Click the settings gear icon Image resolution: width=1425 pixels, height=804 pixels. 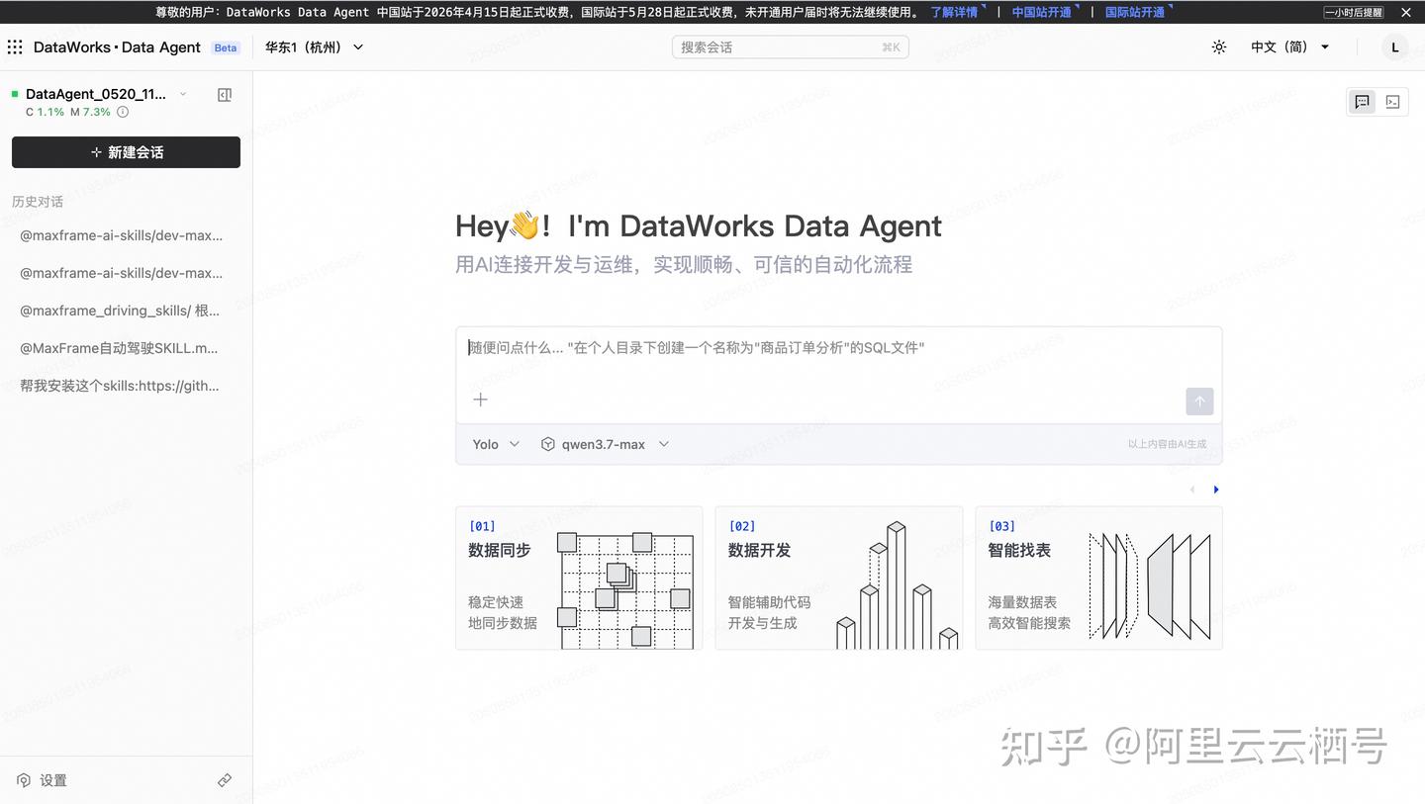coord(24,780)
